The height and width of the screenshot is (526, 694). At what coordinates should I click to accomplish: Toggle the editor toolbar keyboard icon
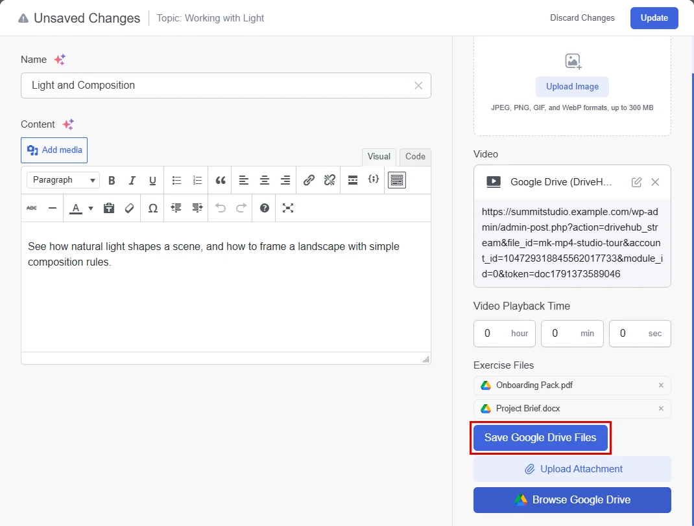click(397, 180)
